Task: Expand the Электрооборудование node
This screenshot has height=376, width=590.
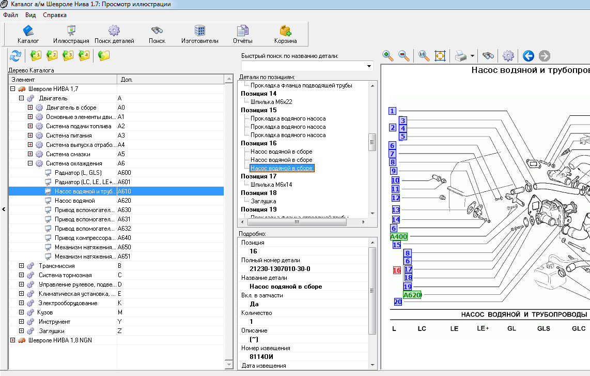Action: tap(22, 303)
